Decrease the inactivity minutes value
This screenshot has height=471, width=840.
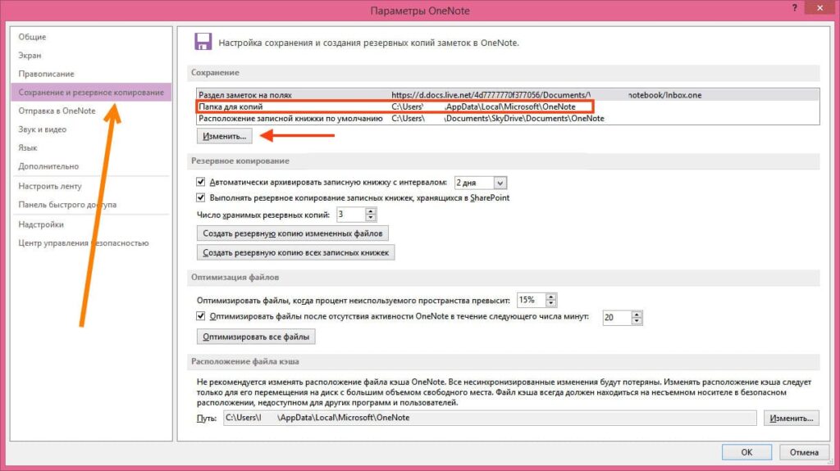[637, 321]
